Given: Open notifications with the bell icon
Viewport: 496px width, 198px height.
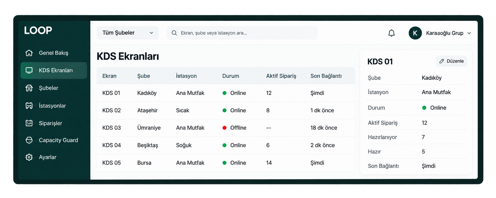Looking at the screenshot, I should click(391, 33).
